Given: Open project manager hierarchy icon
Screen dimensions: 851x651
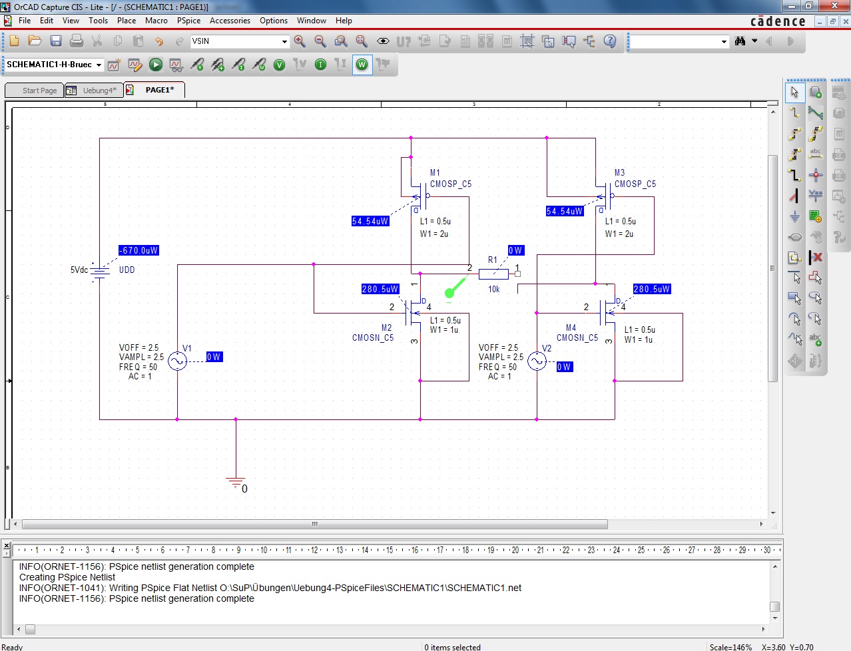Looking at the screenshot, I should (589, 41).
